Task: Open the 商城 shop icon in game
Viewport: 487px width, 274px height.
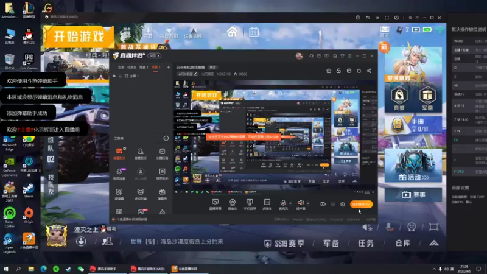Action: point(399,99)
